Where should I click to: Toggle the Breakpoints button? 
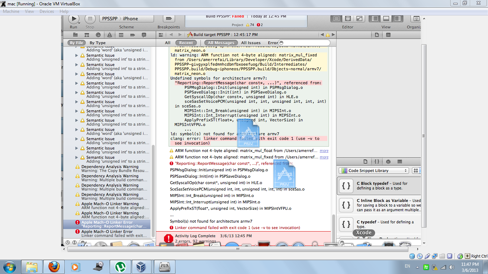pos(169,19)
